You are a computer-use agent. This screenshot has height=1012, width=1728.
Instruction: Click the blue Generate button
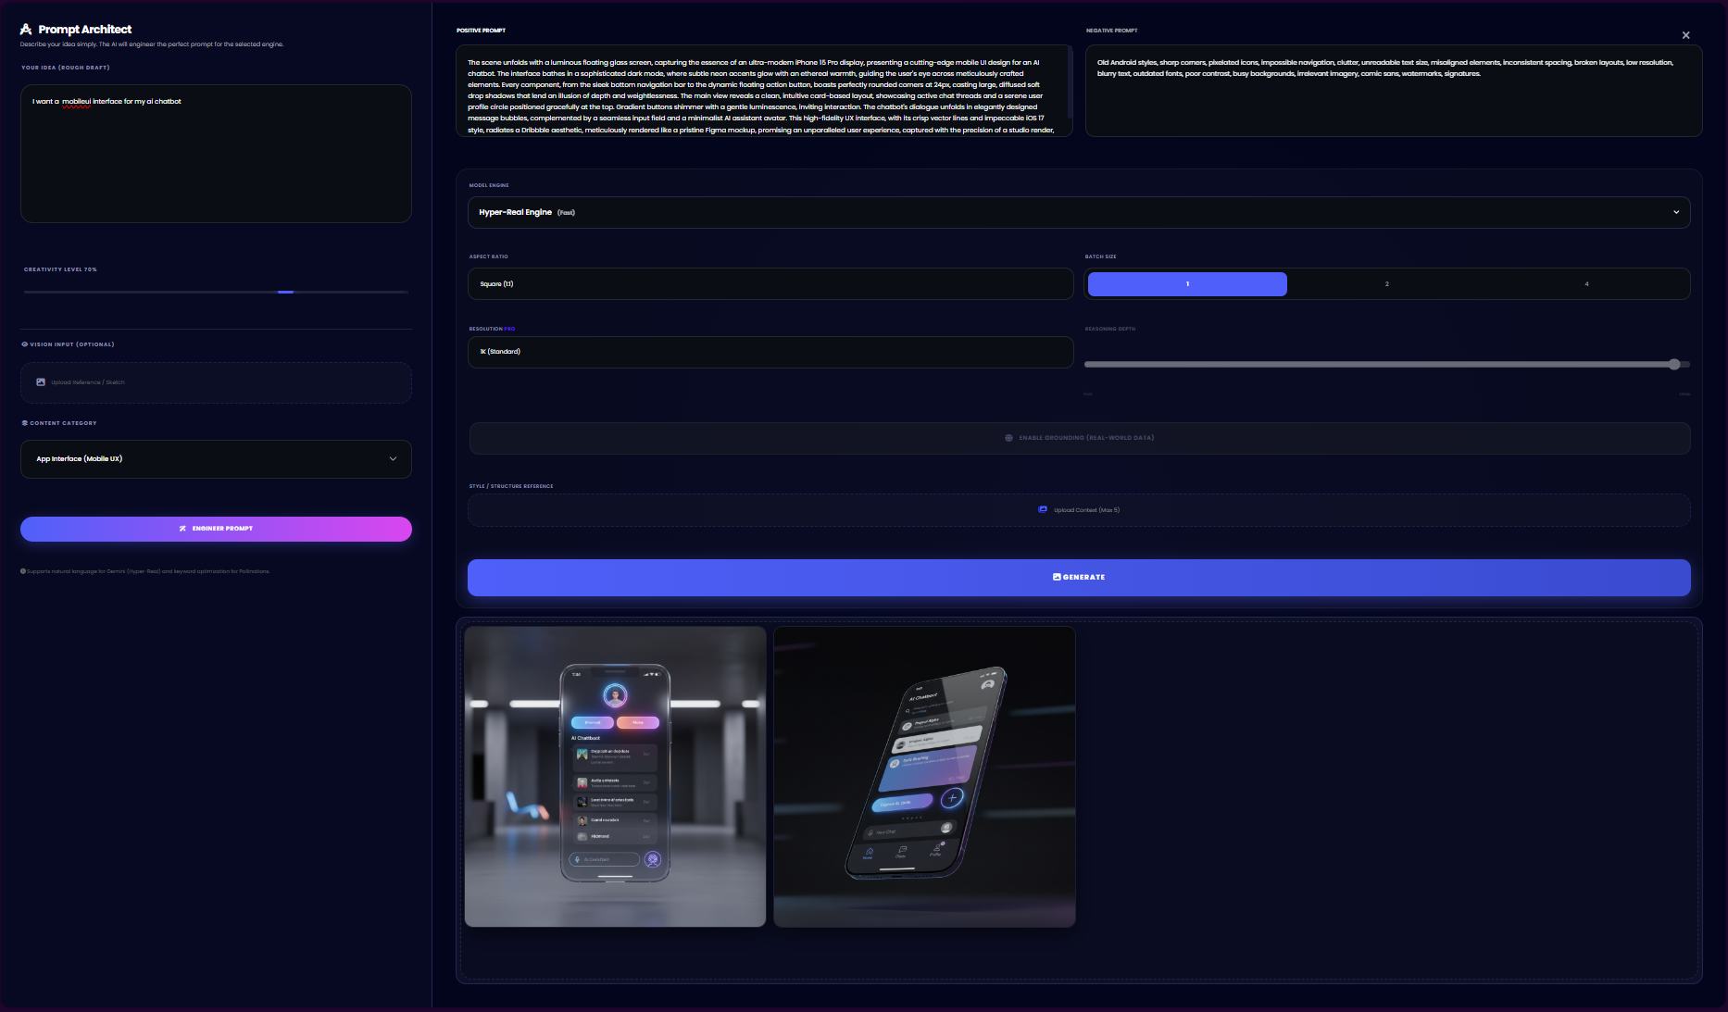click(x=1078, y=578)
